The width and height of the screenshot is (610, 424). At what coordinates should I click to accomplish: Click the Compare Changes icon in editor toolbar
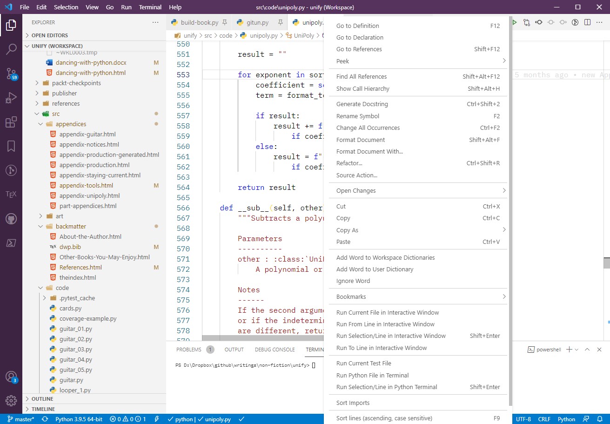527,22
